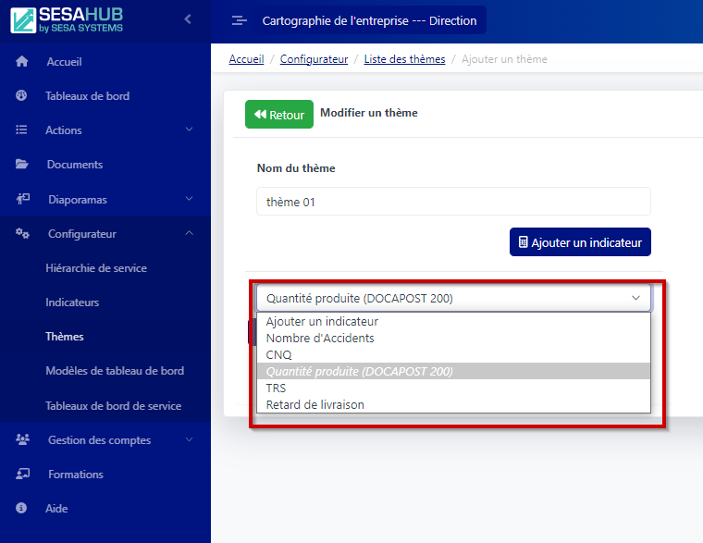Screen dimensions: 703x543
Task: Collapse the Configurateur menu section
Action: coord(189,234)
